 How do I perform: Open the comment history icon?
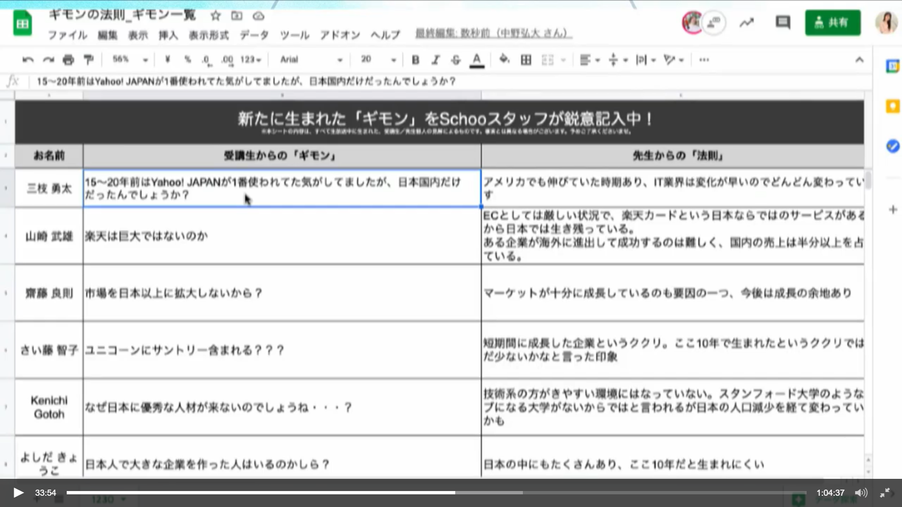[x=783, y=22]
